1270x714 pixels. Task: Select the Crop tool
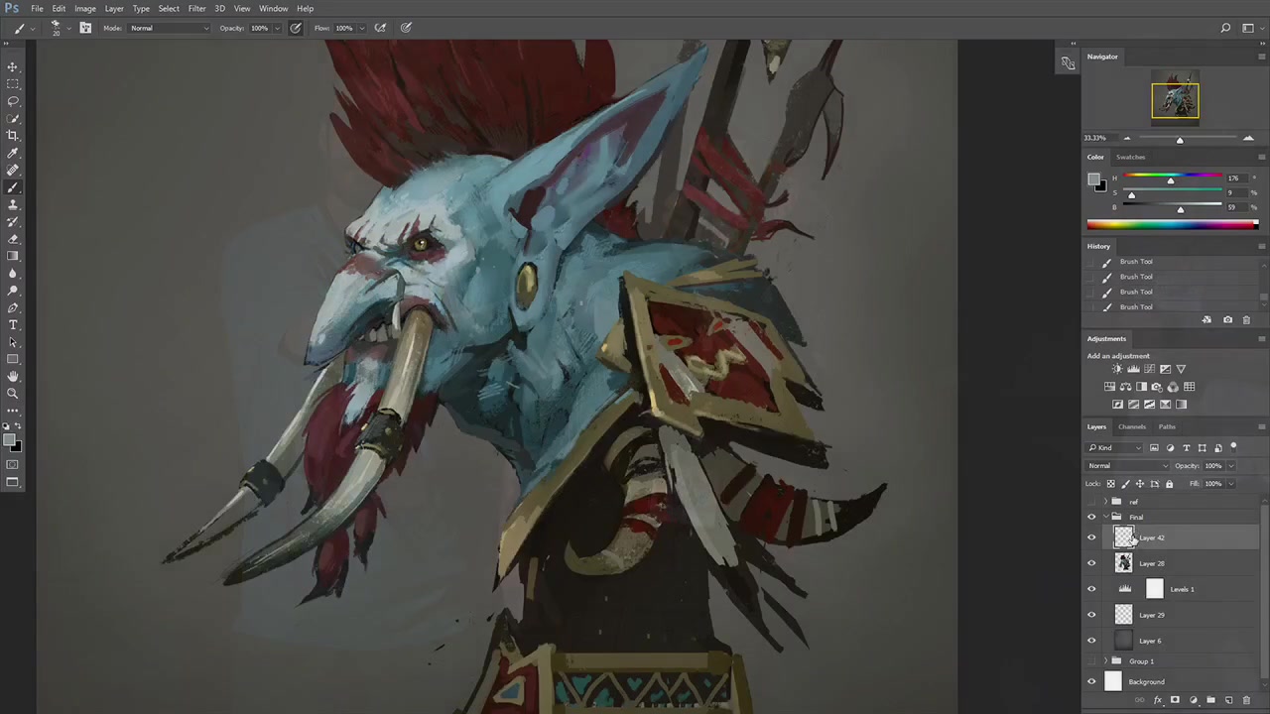click(13, 135)
